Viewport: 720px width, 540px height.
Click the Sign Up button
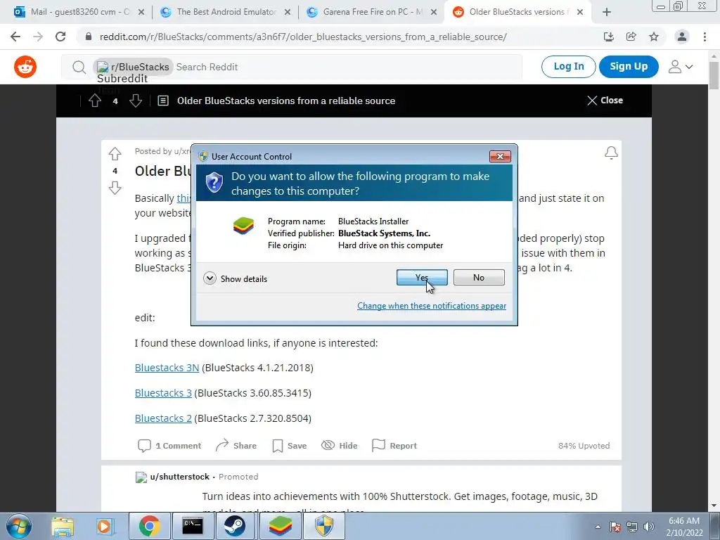point(629,67)
